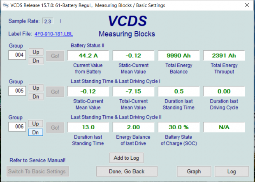Screen dimensions: 255x182
Task: Select the N/A value field in Group 006
Action: (x=224, y=127)
